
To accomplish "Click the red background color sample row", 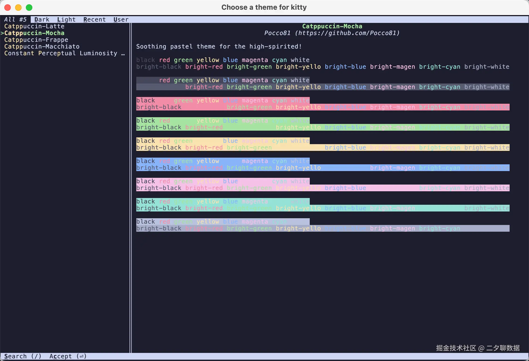I will (223, 104).
